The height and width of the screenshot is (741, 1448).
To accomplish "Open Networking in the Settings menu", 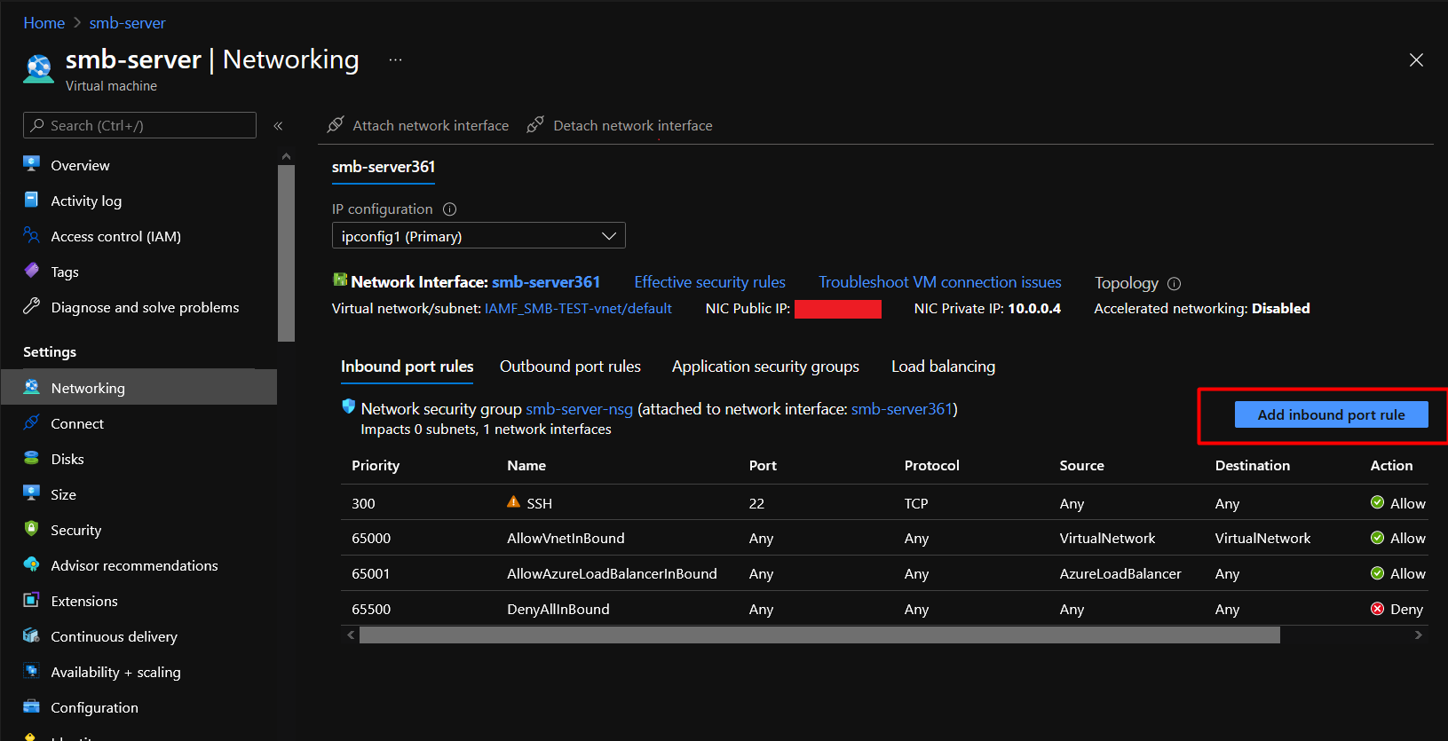I will 138,388.
